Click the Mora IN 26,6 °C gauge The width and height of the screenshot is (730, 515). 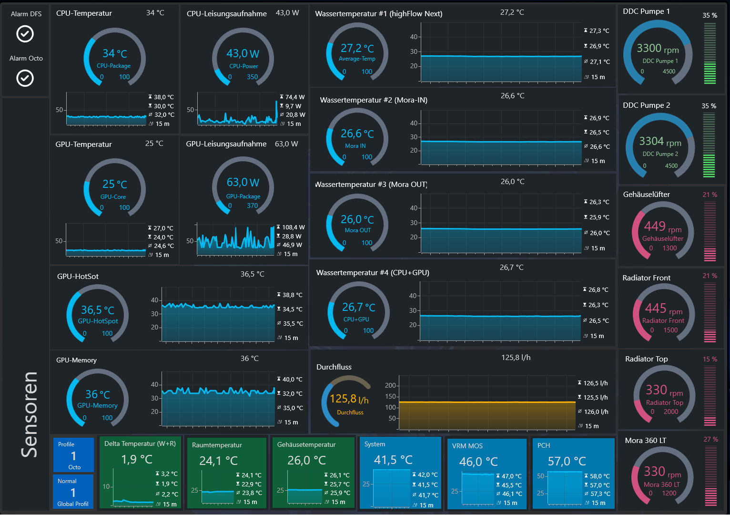(357, 138)
